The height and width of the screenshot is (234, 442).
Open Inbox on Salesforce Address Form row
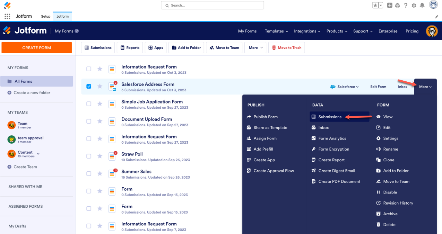pos(403,87)
